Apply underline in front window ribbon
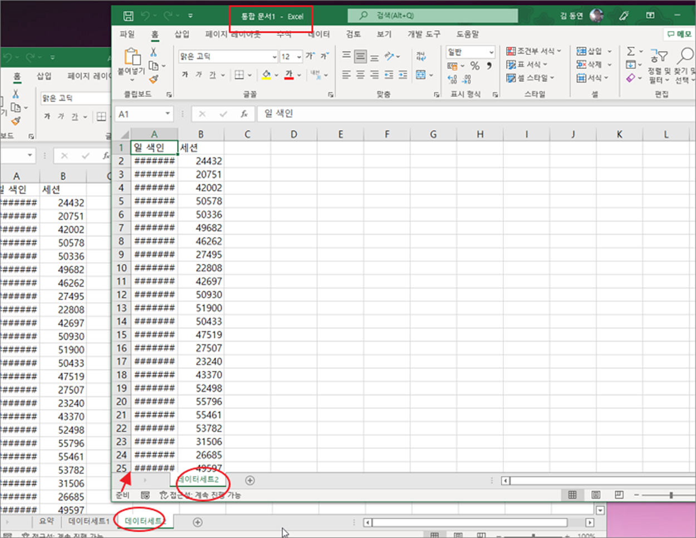696x538 pixels. pos(212,75)
